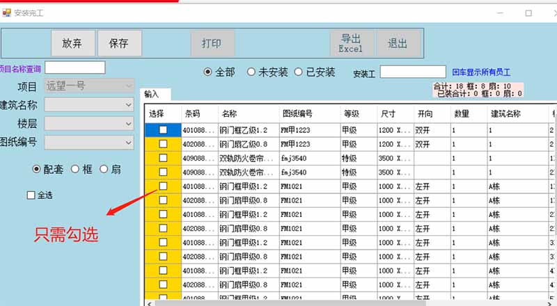This screenshot has height=306, width=557.
Task: Select the 未安装 radio button
Action: 251,72
